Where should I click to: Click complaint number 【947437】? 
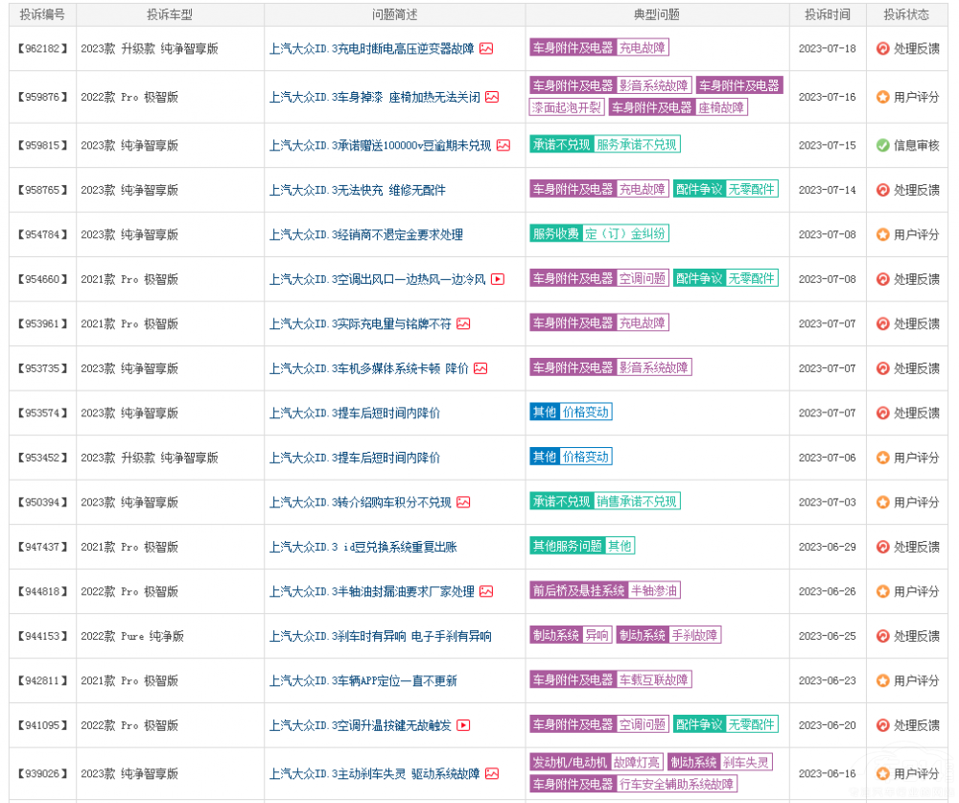tap(43, 547)
